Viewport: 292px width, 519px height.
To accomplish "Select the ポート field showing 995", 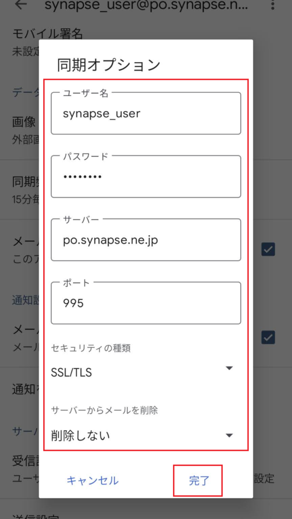I will pos(146,303).
